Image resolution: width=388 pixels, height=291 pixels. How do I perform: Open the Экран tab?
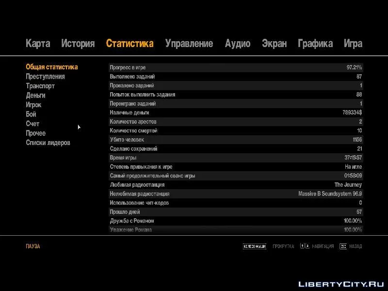point(274,44)
